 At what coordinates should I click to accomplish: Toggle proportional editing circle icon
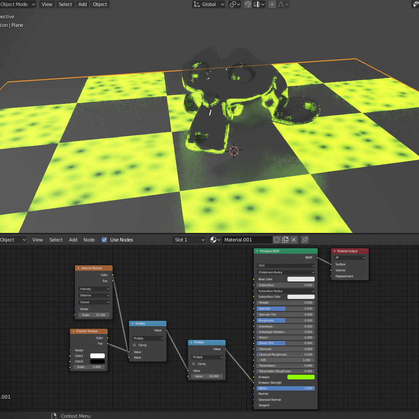(x=272, y=4)
